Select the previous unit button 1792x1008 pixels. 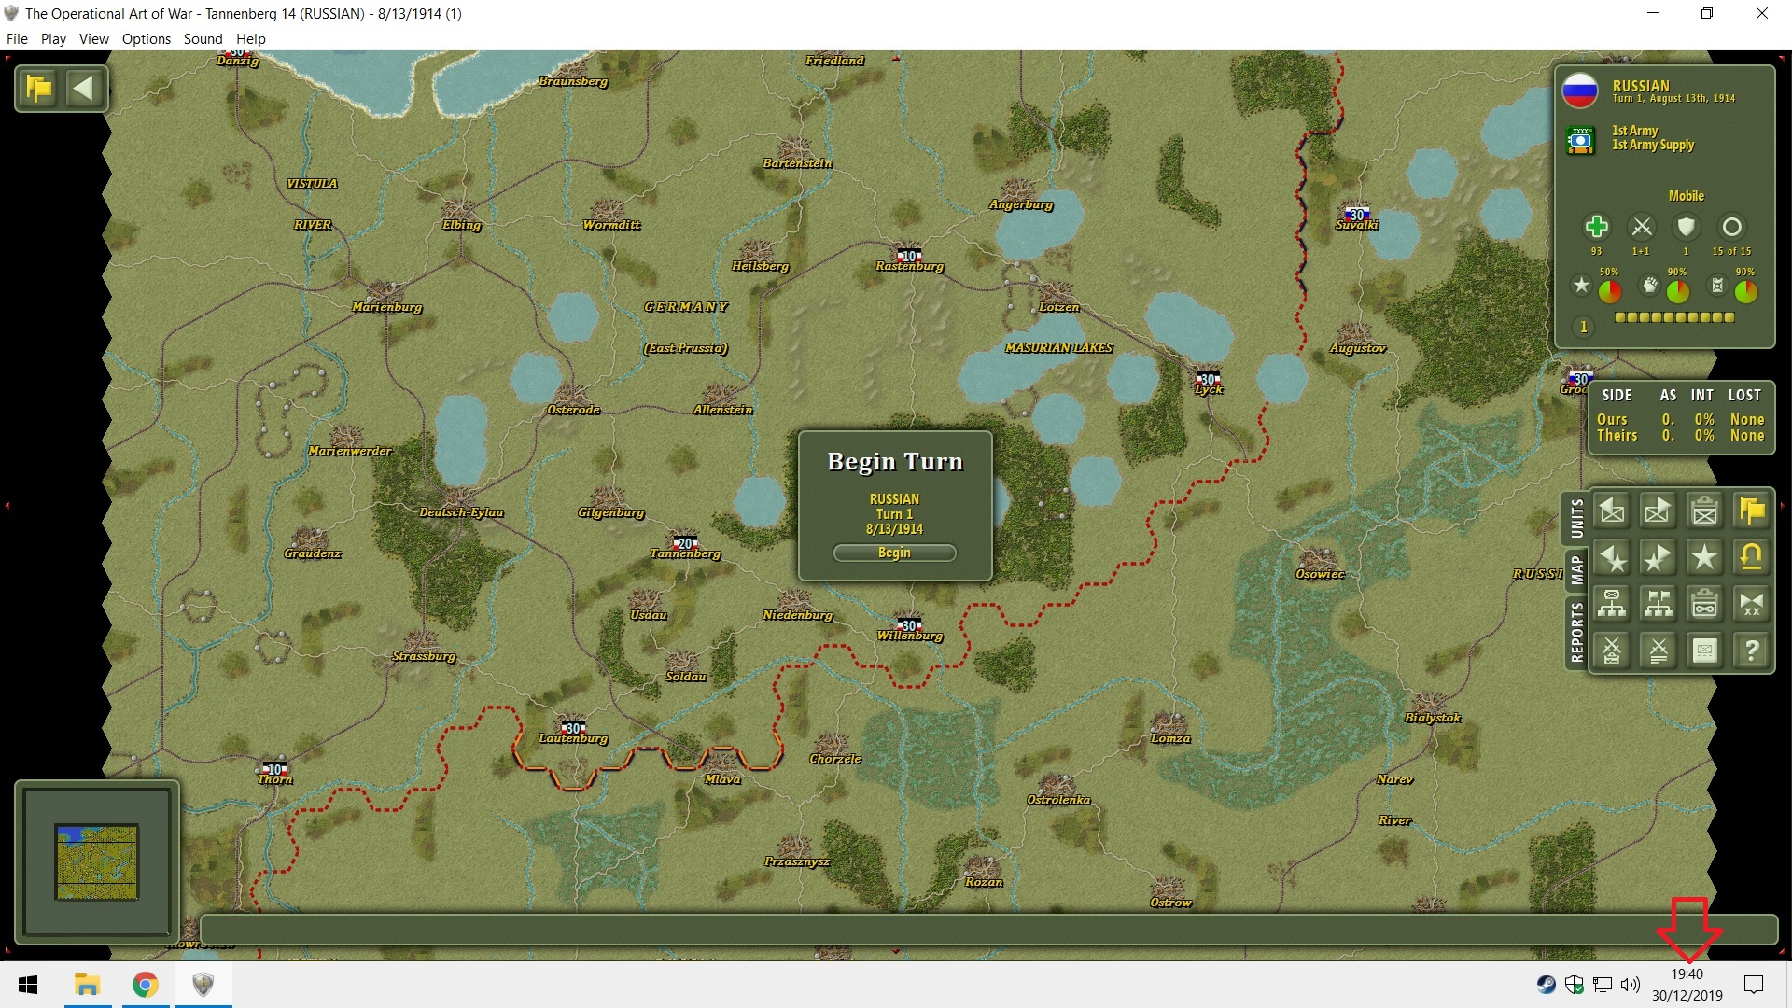click(1612, 511)
